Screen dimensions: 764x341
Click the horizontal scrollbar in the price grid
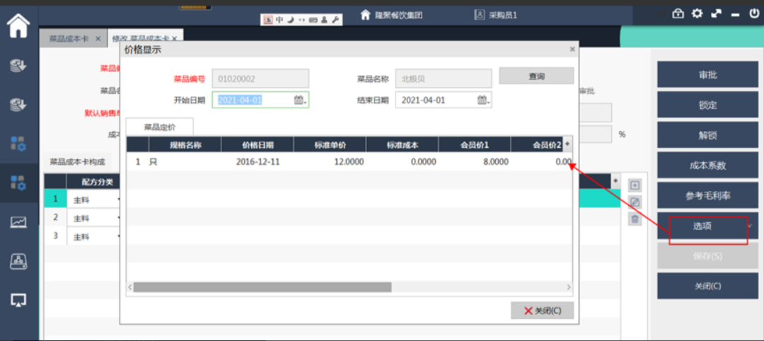(x=262, y=287)
